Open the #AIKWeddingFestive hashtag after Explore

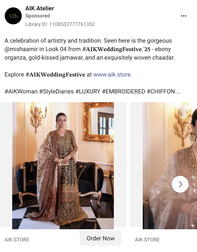coord(55,75)
